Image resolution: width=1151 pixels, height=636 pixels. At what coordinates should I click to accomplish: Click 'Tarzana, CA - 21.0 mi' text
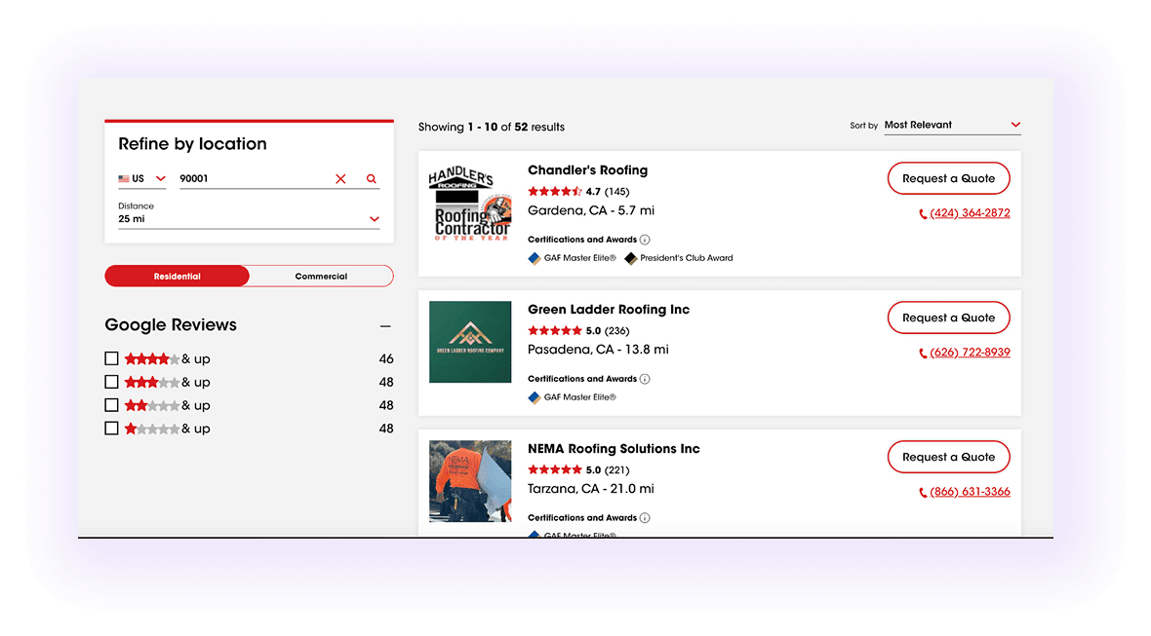click(591, 489)
